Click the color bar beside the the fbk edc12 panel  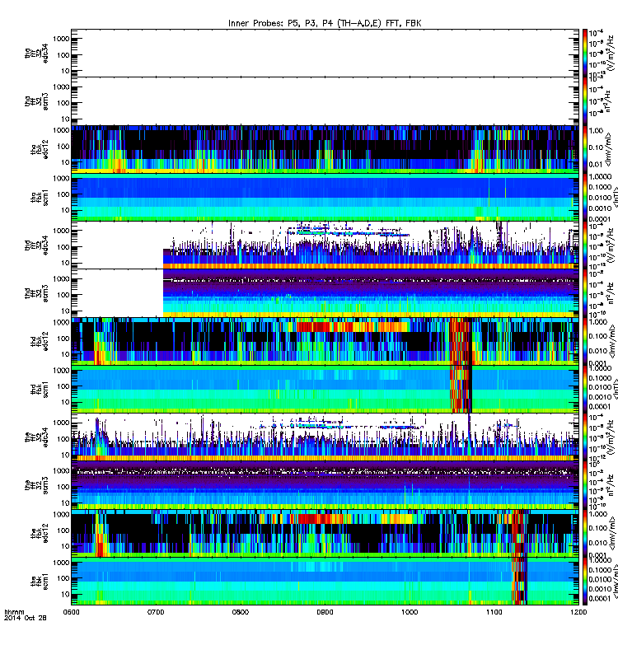click(585, 532)
